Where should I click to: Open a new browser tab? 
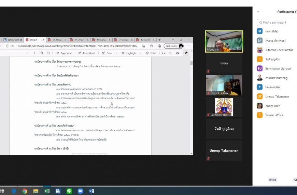pyautogui.click(x=159, y=40)
